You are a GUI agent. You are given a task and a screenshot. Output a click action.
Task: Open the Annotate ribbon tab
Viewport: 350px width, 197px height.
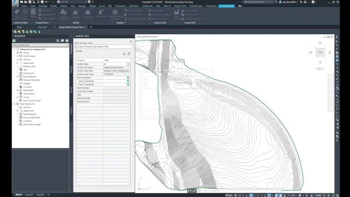43,6
